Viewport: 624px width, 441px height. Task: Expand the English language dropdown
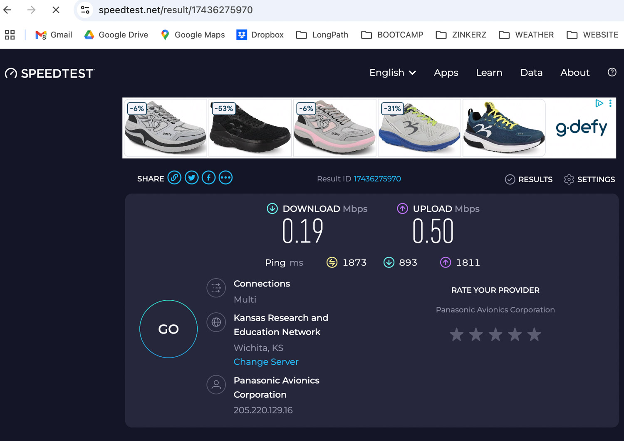pos(392,73)
